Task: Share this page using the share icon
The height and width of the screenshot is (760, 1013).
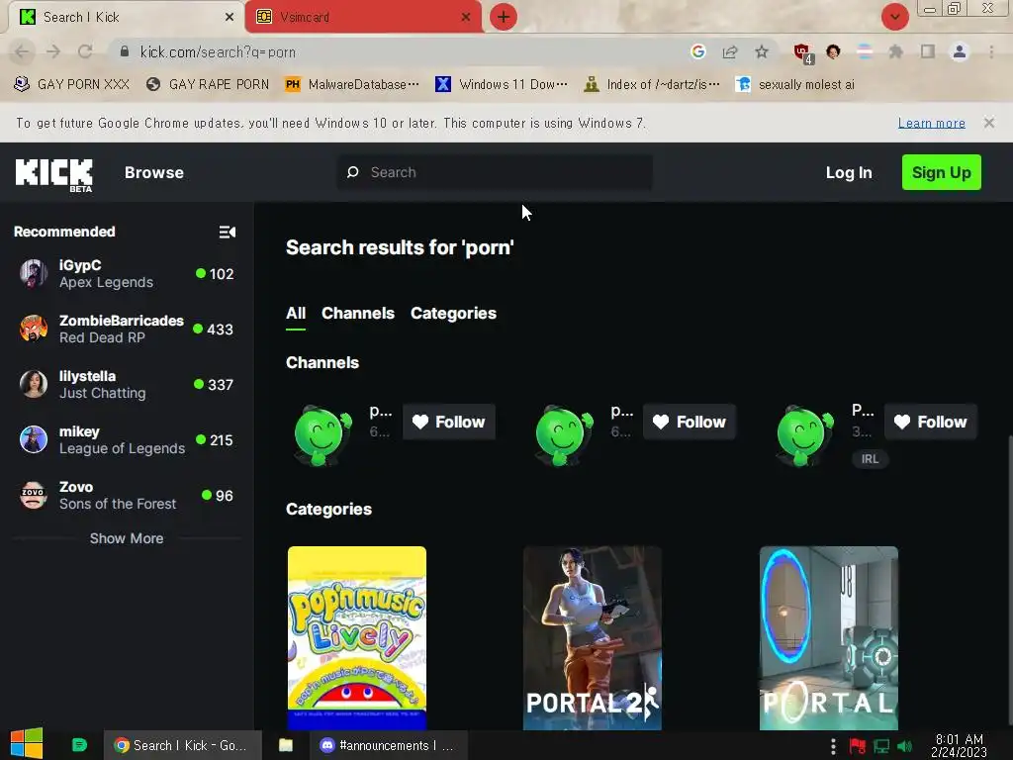Action: 730,51
